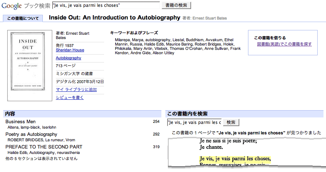Click the 検索 button in book search

[x=231, y=122]
